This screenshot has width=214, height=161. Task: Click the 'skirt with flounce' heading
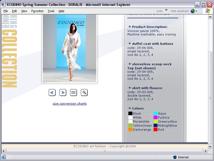147,88
